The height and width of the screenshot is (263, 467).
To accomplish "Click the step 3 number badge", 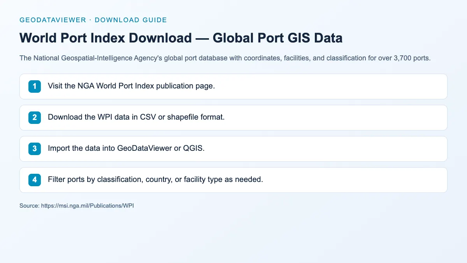I will pos(35,148).
